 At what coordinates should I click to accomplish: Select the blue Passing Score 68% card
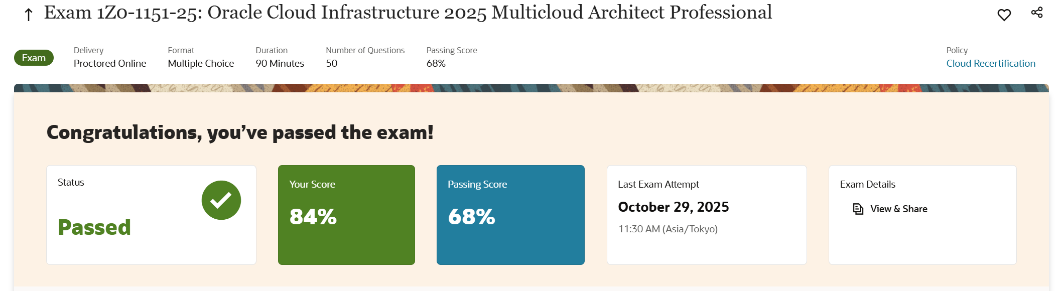510,215
